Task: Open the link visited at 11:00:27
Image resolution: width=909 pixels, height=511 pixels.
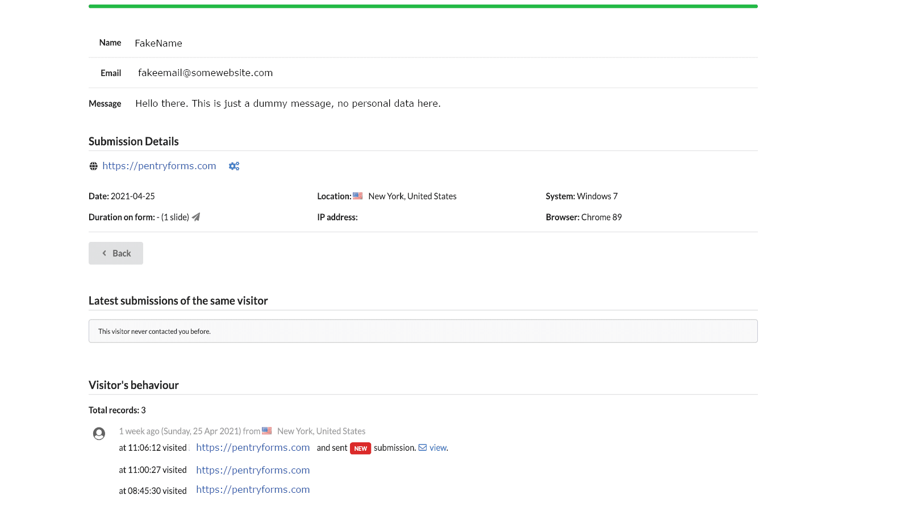Action: coord(253,470)
